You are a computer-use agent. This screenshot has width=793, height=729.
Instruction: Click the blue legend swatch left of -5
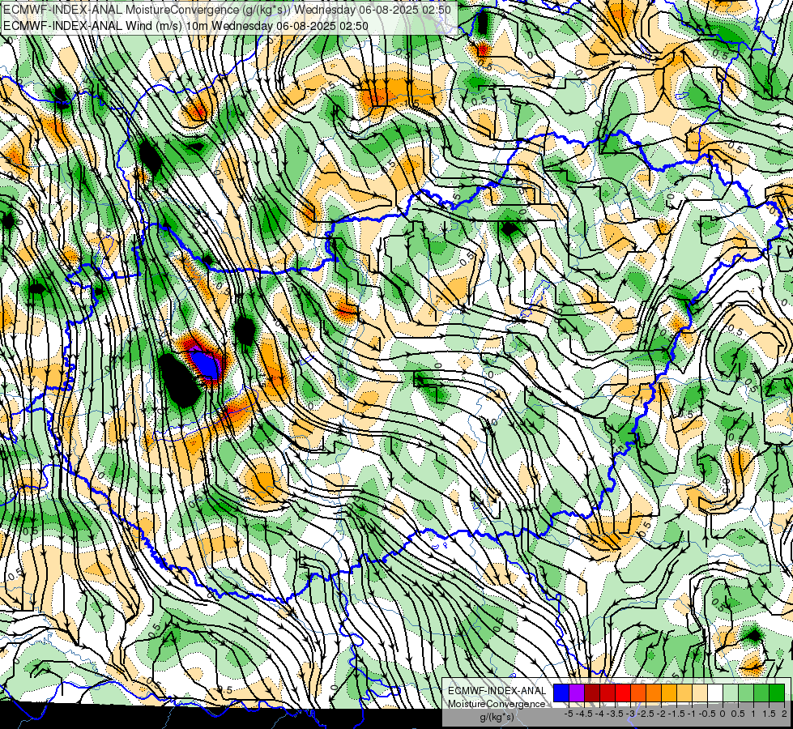tap(561, 693)
